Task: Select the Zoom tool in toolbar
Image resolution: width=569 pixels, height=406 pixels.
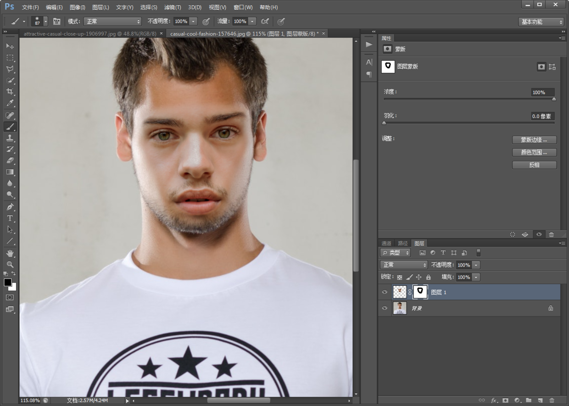Action: (10, 265)
